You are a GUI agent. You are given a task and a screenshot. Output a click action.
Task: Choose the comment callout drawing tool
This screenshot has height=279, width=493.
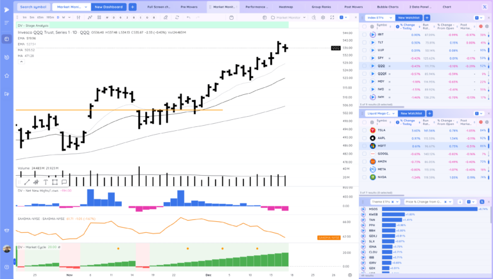[64, 182]
